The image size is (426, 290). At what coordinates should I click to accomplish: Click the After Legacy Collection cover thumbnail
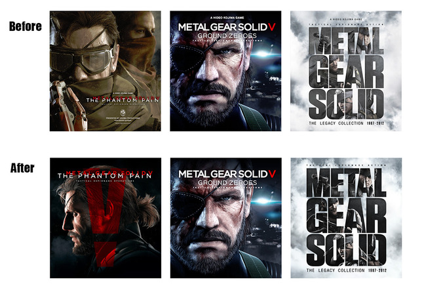(x=346, y=218)
